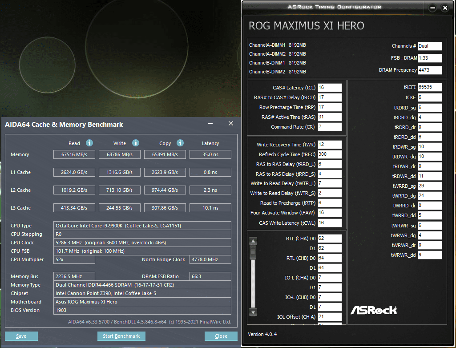Click the Write info icon in AIDA64

pos(136,143)
